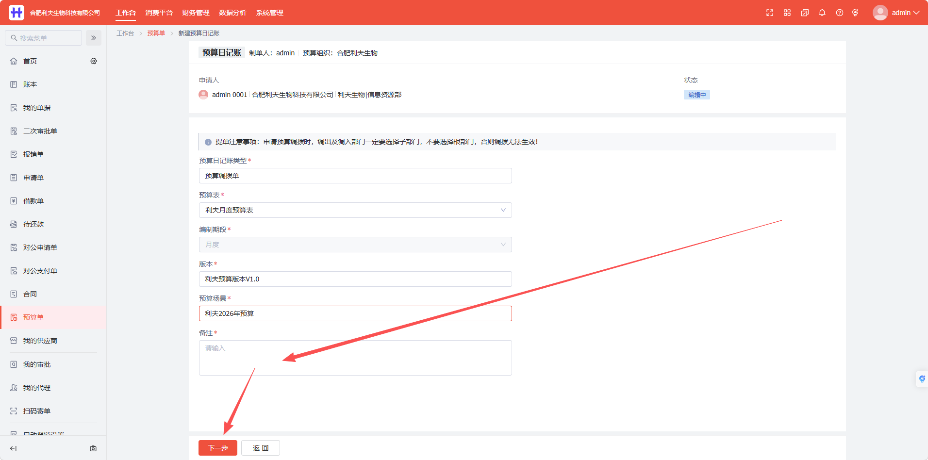Collapse sidebar with the double-chevron button
The width and height of the screenshot is (928, 460).
(94, 38)
